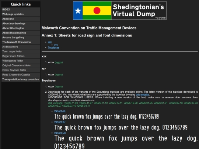199x149 pixels.
Task: Select old version v2025.11.10
Action: [x=101, y=103]
